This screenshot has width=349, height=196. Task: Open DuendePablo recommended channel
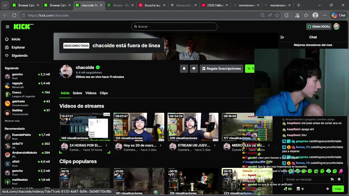27,137
